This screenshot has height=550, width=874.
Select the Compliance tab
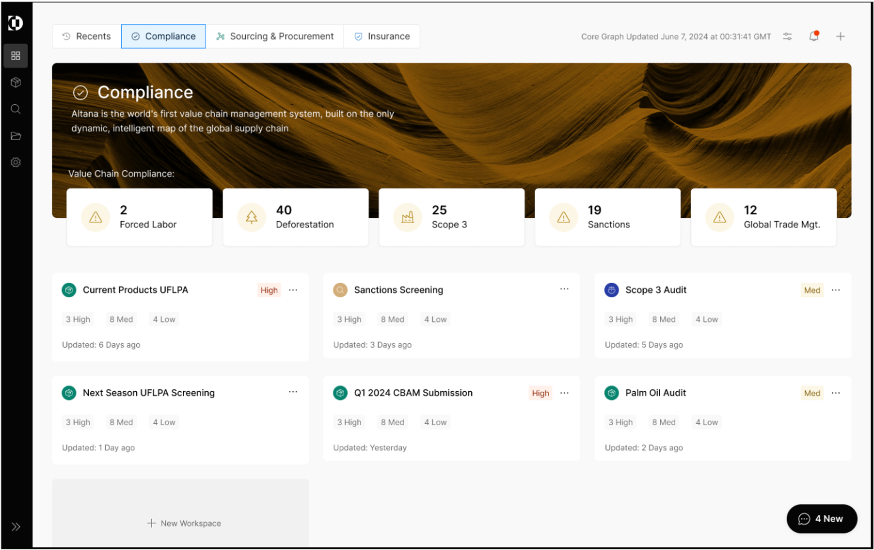coord(164,36)
